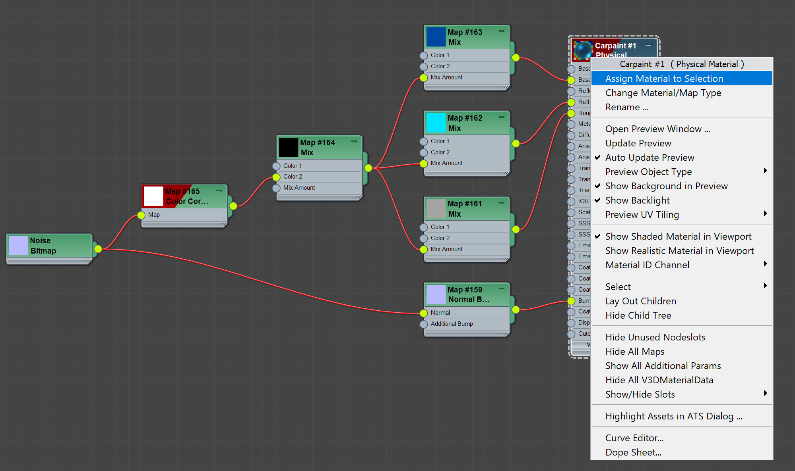Click Map #163 Mix Amount input socket

tap(424, 78)
